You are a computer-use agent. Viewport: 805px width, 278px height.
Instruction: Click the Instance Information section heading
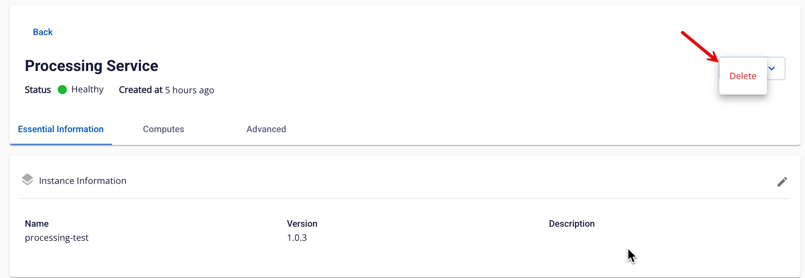click(83, 181)
